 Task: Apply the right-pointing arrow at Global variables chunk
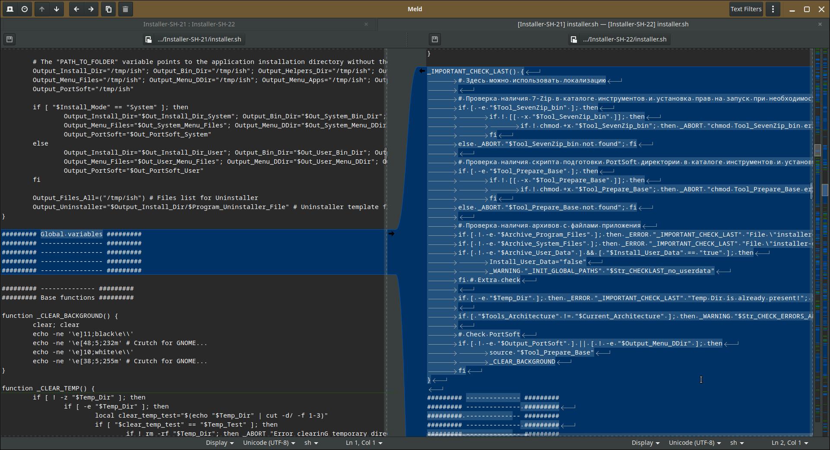point(391,234)
